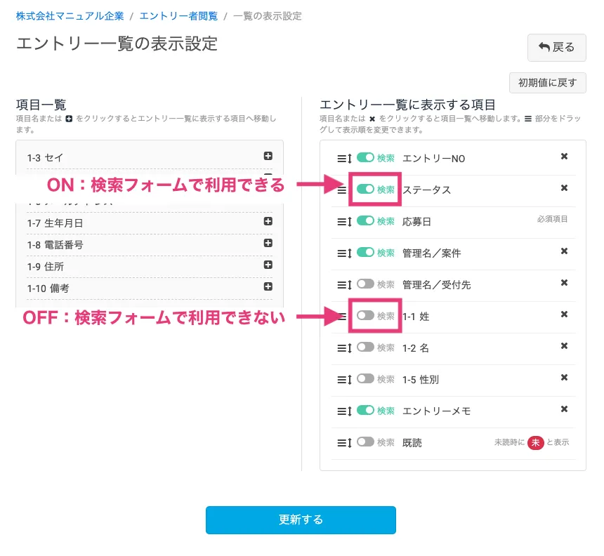Go to エントリー者閲覧 breadcrumb link
The height and width of the screenshot is (556, 604).
178,16
